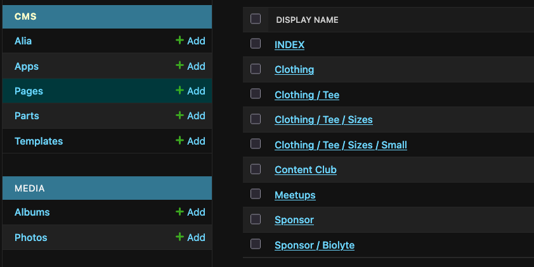The image size is (534, 267).
Task: Open the Templates model link
Action: click(x=39, y=141)
